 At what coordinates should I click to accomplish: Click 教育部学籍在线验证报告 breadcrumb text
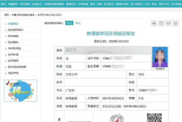pyautogui.click(x=50, y=15)
